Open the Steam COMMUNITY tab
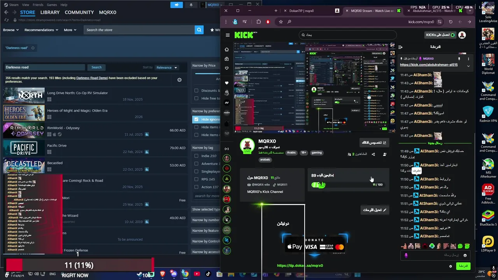The height and width of the screenshot is (280, 498). pos(79,12)
